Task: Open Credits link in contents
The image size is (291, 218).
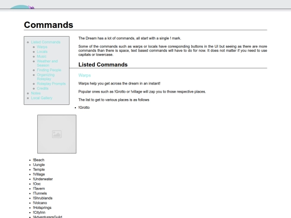Action: click(43, 88)
